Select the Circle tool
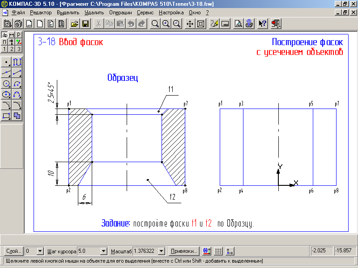 [6, 84]
